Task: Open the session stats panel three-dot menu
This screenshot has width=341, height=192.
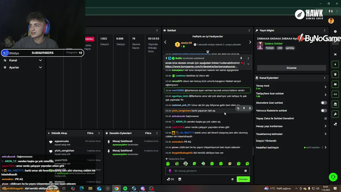Action: [157, 30]
